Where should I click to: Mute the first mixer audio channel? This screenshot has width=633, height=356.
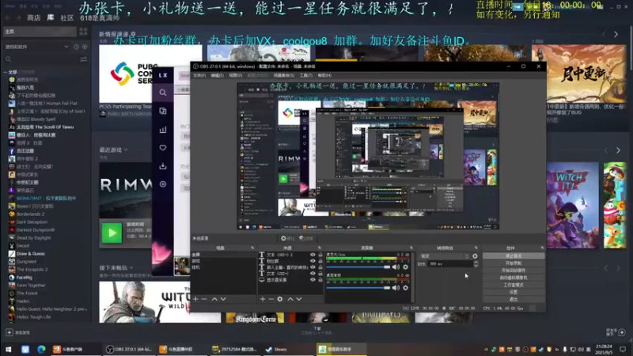pyautogui.click(x=396, y=267)
